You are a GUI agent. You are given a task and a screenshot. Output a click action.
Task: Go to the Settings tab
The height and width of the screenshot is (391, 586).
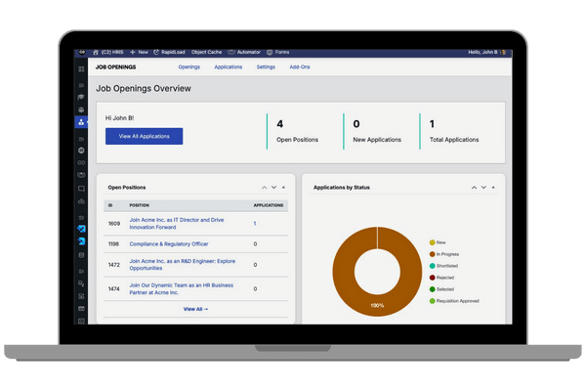[266, 67]
